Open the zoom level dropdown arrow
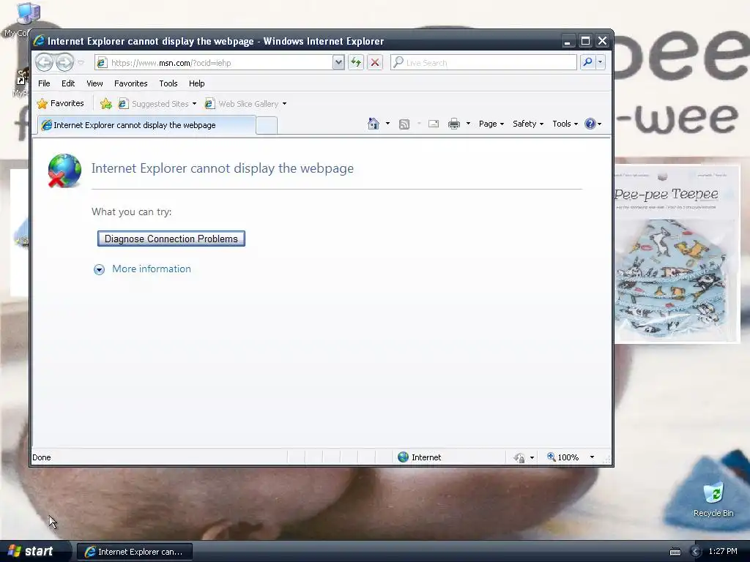The height and width of the screenshot is (562, 750). click(592, 457)
